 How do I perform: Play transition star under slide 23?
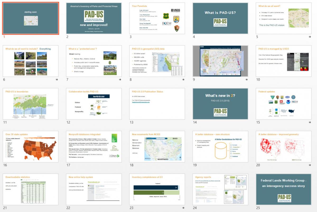tap(183, 208)
